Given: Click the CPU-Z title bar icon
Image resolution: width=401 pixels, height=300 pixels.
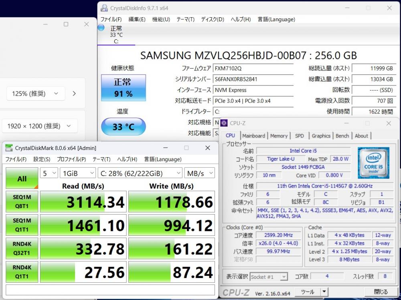Looking at the screenshot, I should [x=224, y=123].
